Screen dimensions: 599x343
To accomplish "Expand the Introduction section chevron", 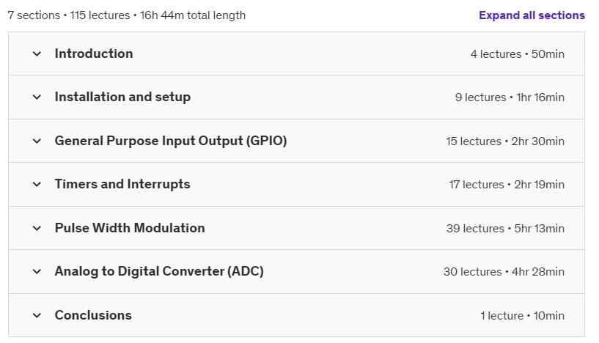I will pos(37,54).
